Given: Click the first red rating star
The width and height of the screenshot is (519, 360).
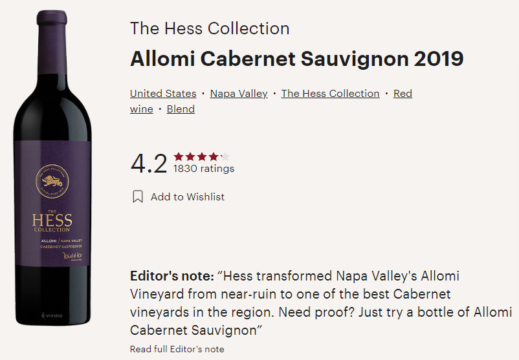Looking at the screenshot, I should (179, 156).
